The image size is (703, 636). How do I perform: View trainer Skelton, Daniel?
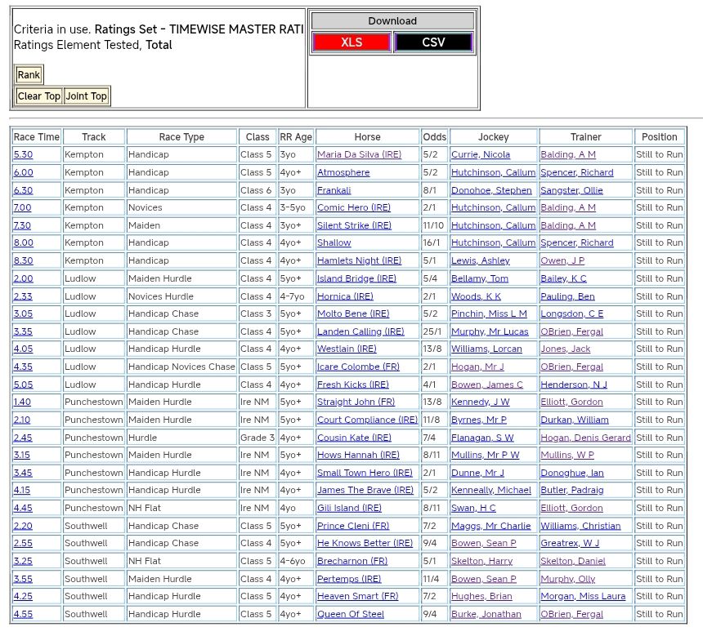(573, 561)
